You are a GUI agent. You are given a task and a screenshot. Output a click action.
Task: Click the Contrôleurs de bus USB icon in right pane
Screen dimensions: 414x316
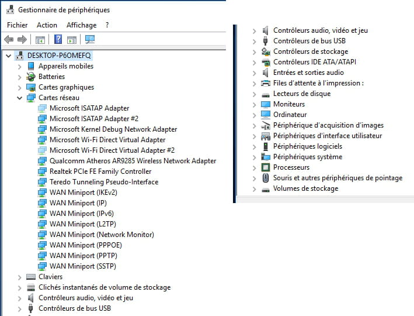[x=265, y=41]
